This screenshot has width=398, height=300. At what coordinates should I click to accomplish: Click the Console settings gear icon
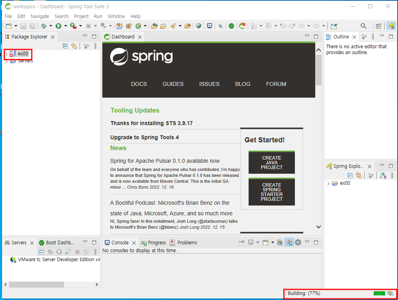[298, 242]
